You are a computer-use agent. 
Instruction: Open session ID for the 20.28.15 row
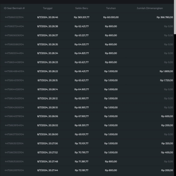point(14,81)
